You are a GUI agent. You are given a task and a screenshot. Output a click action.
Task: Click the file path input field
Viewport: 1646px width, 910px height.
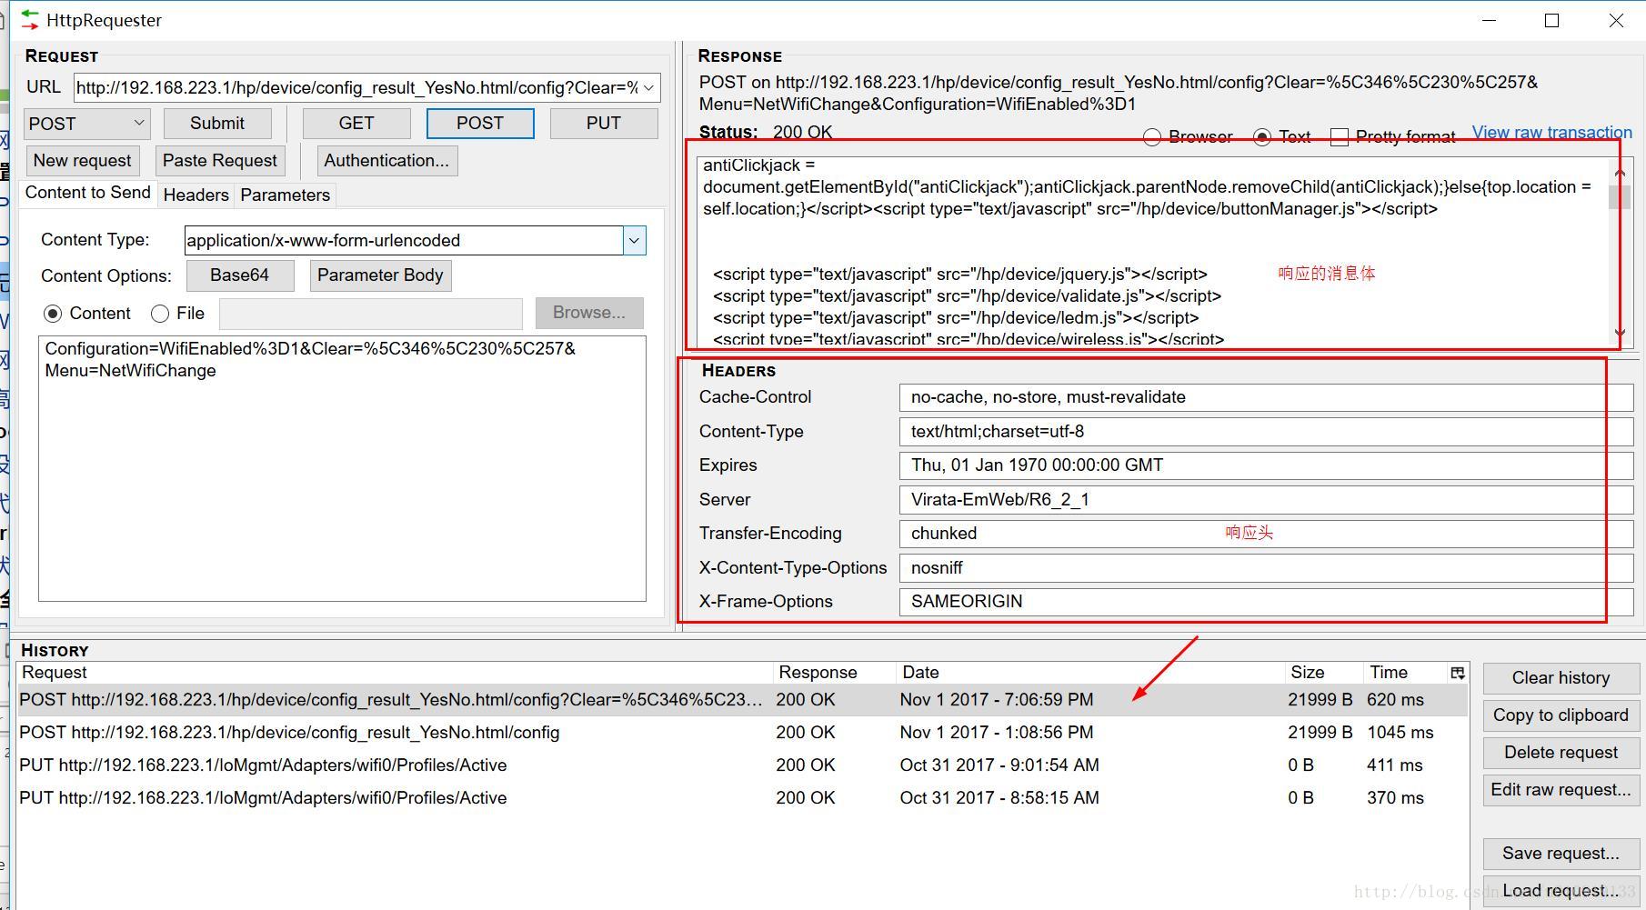[370, 314]
